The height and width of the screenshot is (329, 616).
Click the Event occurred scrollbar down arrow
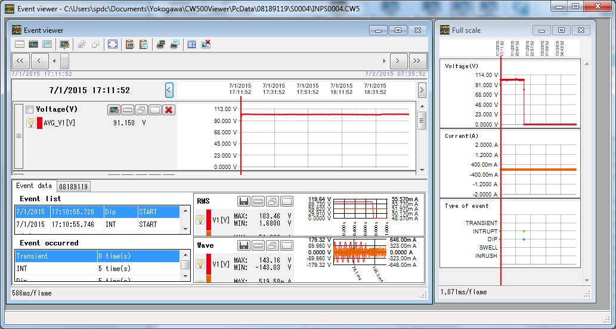(185, 276)
